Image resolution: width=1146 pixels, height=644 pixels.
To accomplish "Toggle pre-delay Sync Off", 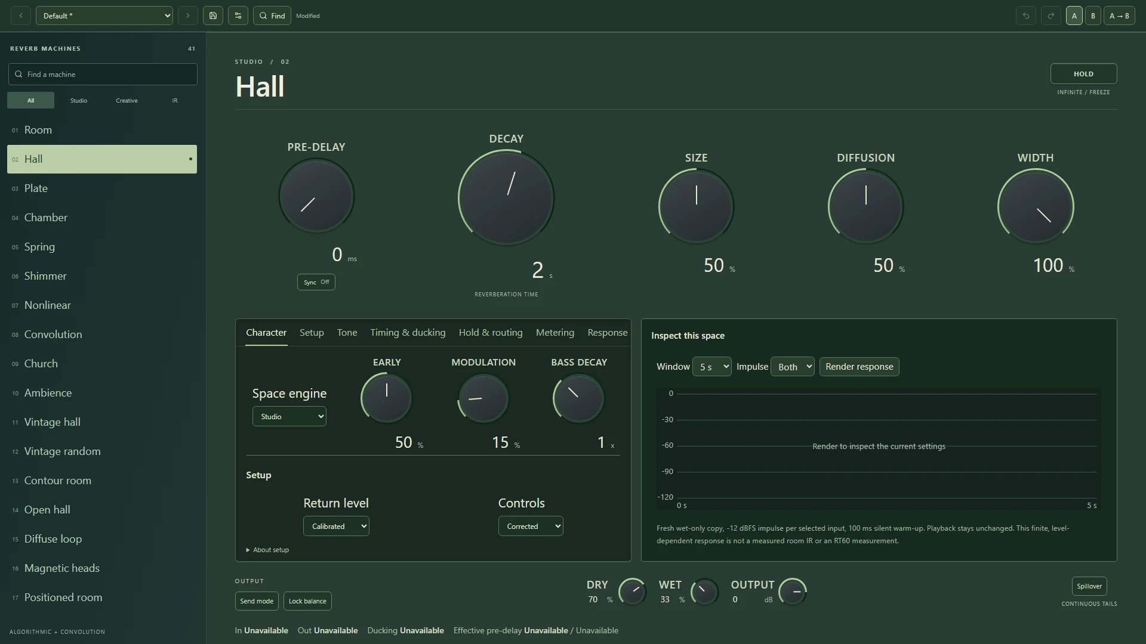I will 316,282.
